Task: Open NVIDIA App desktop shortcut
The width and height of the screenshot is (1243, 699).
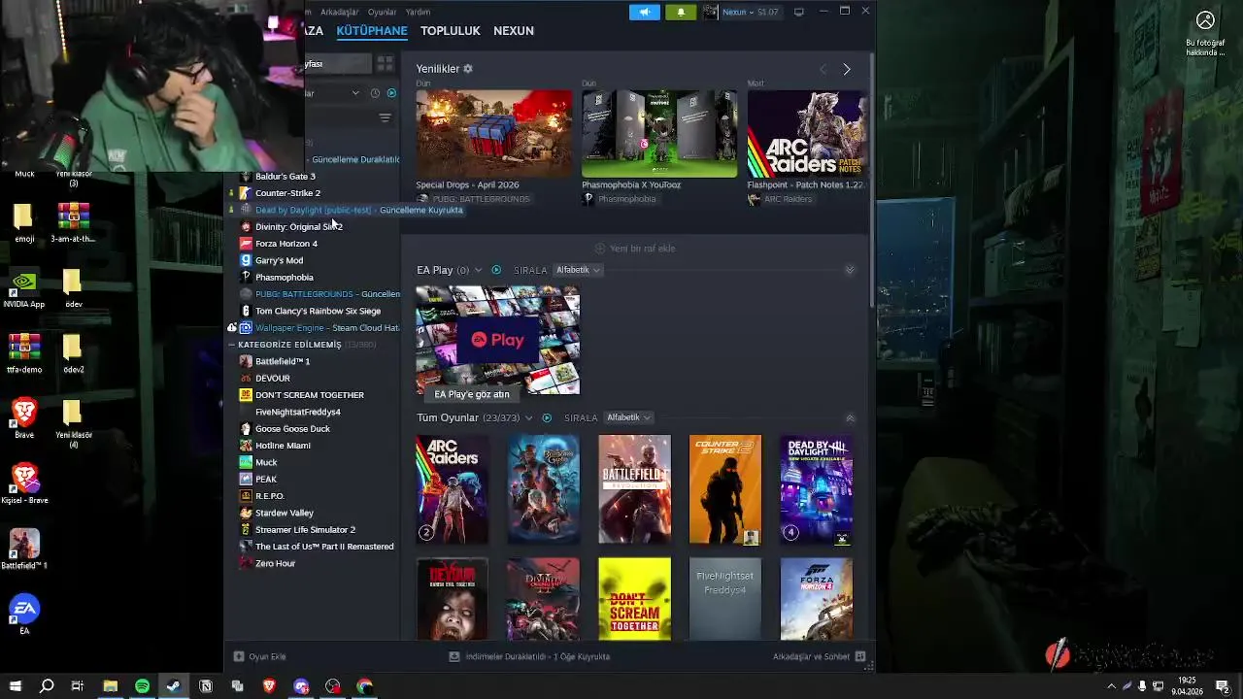Action: click(x=24, y=289)
